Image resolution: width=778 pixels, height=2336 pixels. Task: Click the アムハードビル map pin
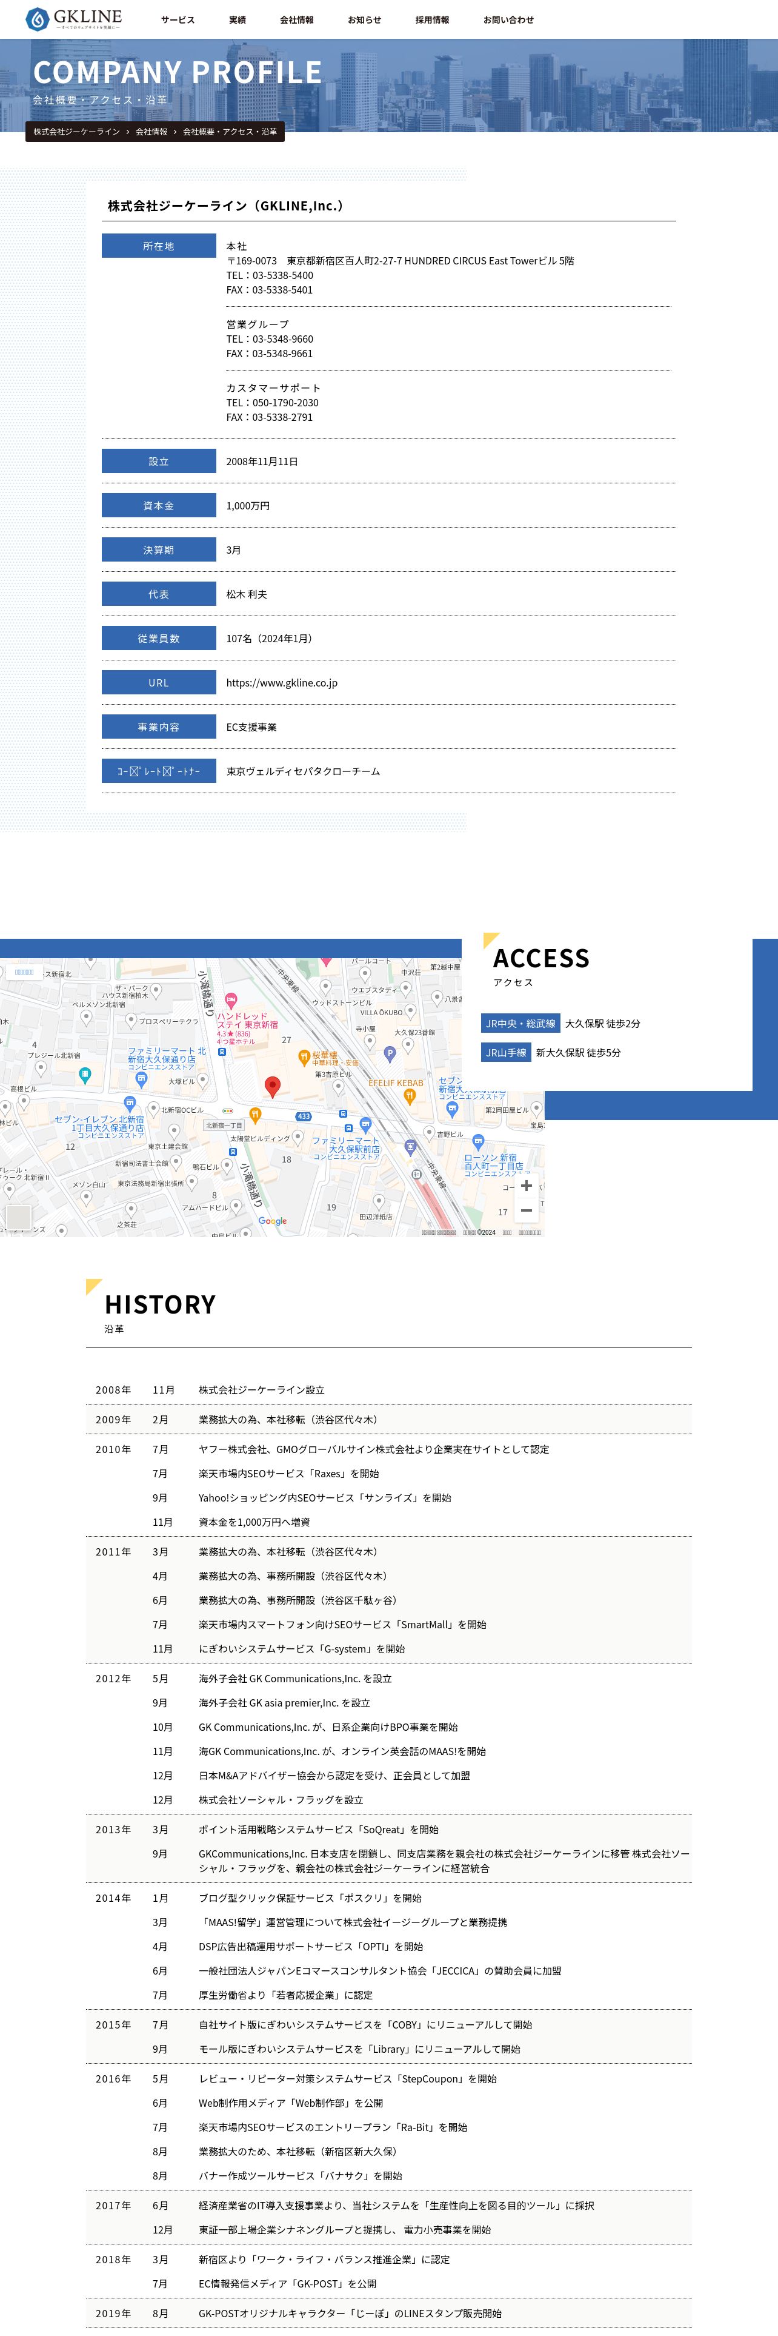236,1207
